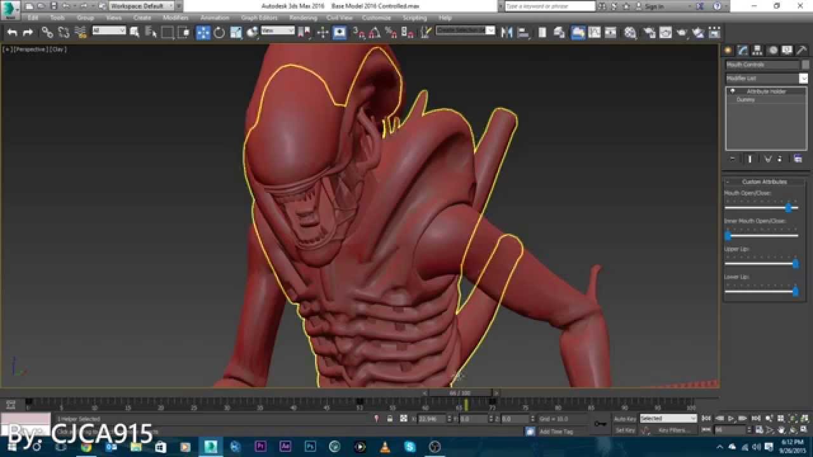813x457 pixels.
Task: Activate the Select and Scale tool
Action: click(236, 32)
